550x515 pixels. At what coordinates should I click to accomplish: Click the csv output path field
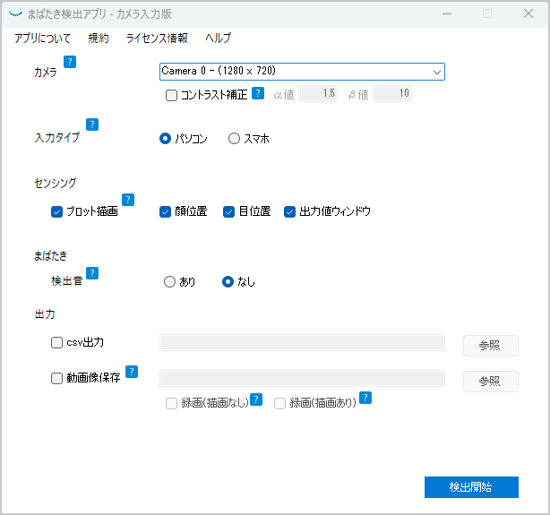click(302, 342)
